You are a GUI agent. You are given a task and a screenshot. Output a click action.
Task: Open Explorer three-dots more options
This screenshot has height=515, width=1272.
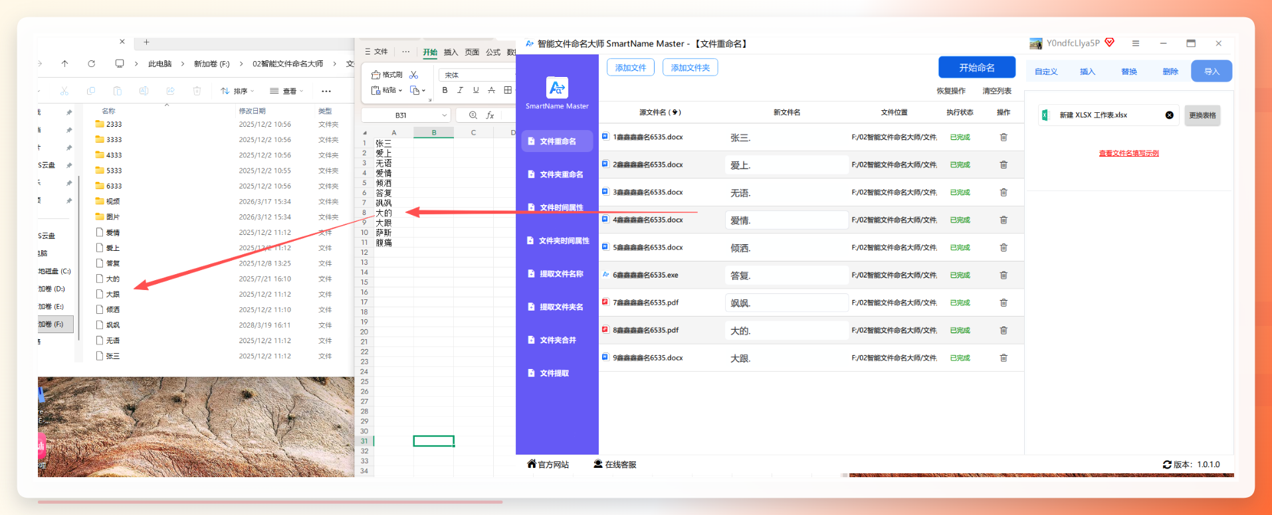pos(326,91)
